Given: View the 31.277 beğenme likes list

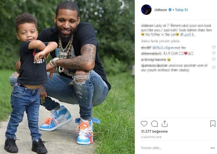Looking at the screenshot, I should 154,131.
